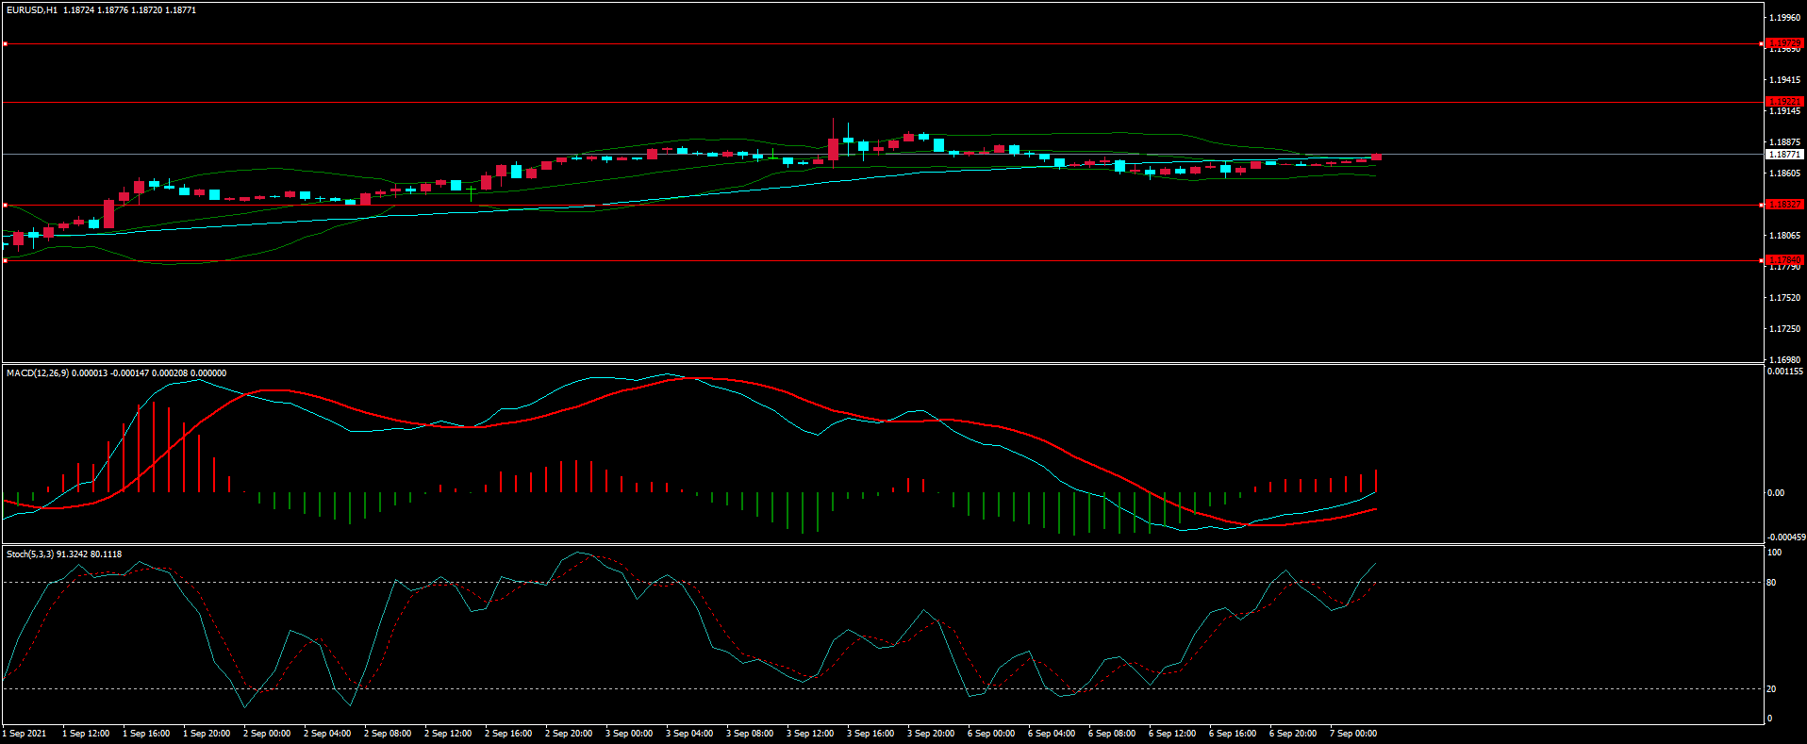Grab left handle of the 1.19729 line
Viewport: 1807px width, 744px height.
pyautogui.click(x=5, y=43)
